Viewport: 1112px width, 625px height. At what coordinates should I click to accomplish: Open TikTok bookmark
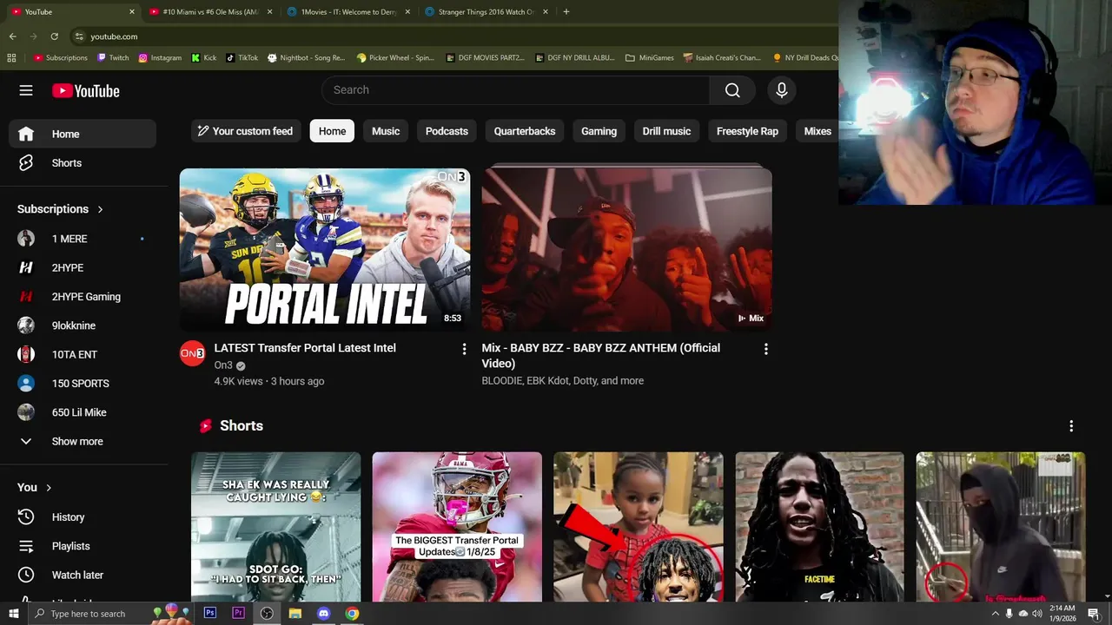(x=242, y=58)
